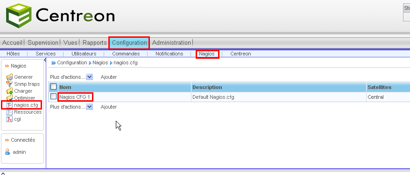Click the Ressources file icon
The width and height of the screenshot is (410, 186).
pos(9,112)
